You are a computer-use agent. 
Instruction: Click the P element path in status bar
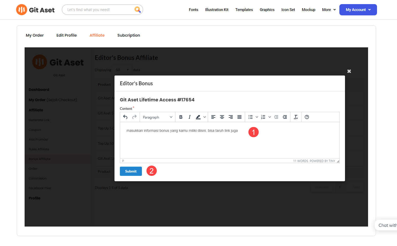[123, 161]
